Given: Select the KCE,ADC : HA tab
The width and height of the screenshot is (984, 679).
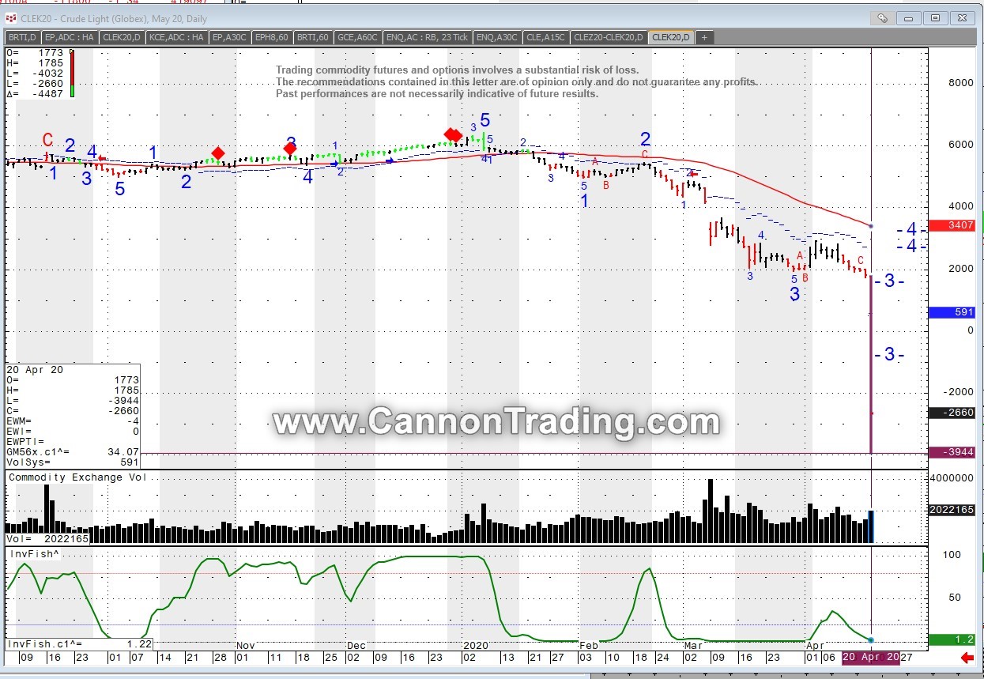Looking at the screenshot, I should click(176, 37).
